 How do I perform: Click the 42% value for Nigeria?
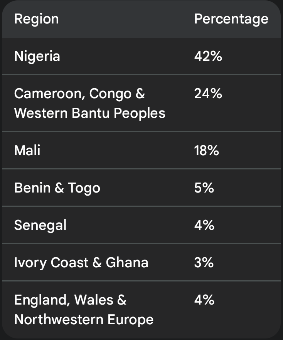(208, 56)
